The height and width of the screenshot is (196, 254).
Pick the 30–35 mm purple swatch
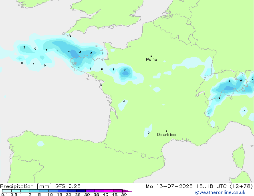[x=90, y=191]
